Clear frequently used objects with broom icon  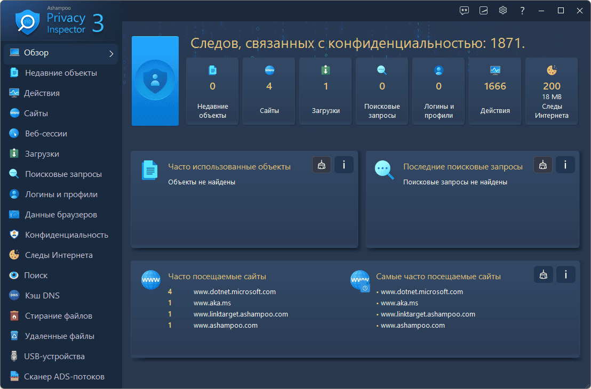322,165
